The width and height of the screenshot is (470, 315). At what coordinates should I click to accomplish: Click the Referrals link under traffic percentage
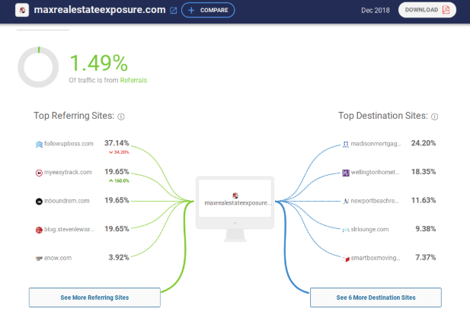[133, 79]
